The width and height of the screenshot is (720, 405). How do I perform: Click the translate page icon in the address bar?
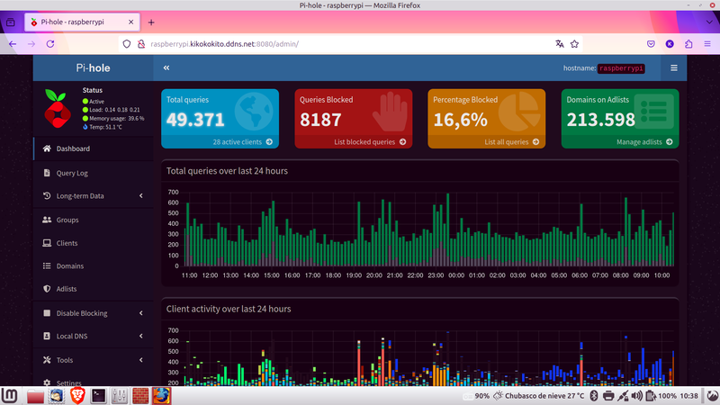coord(559,44)
